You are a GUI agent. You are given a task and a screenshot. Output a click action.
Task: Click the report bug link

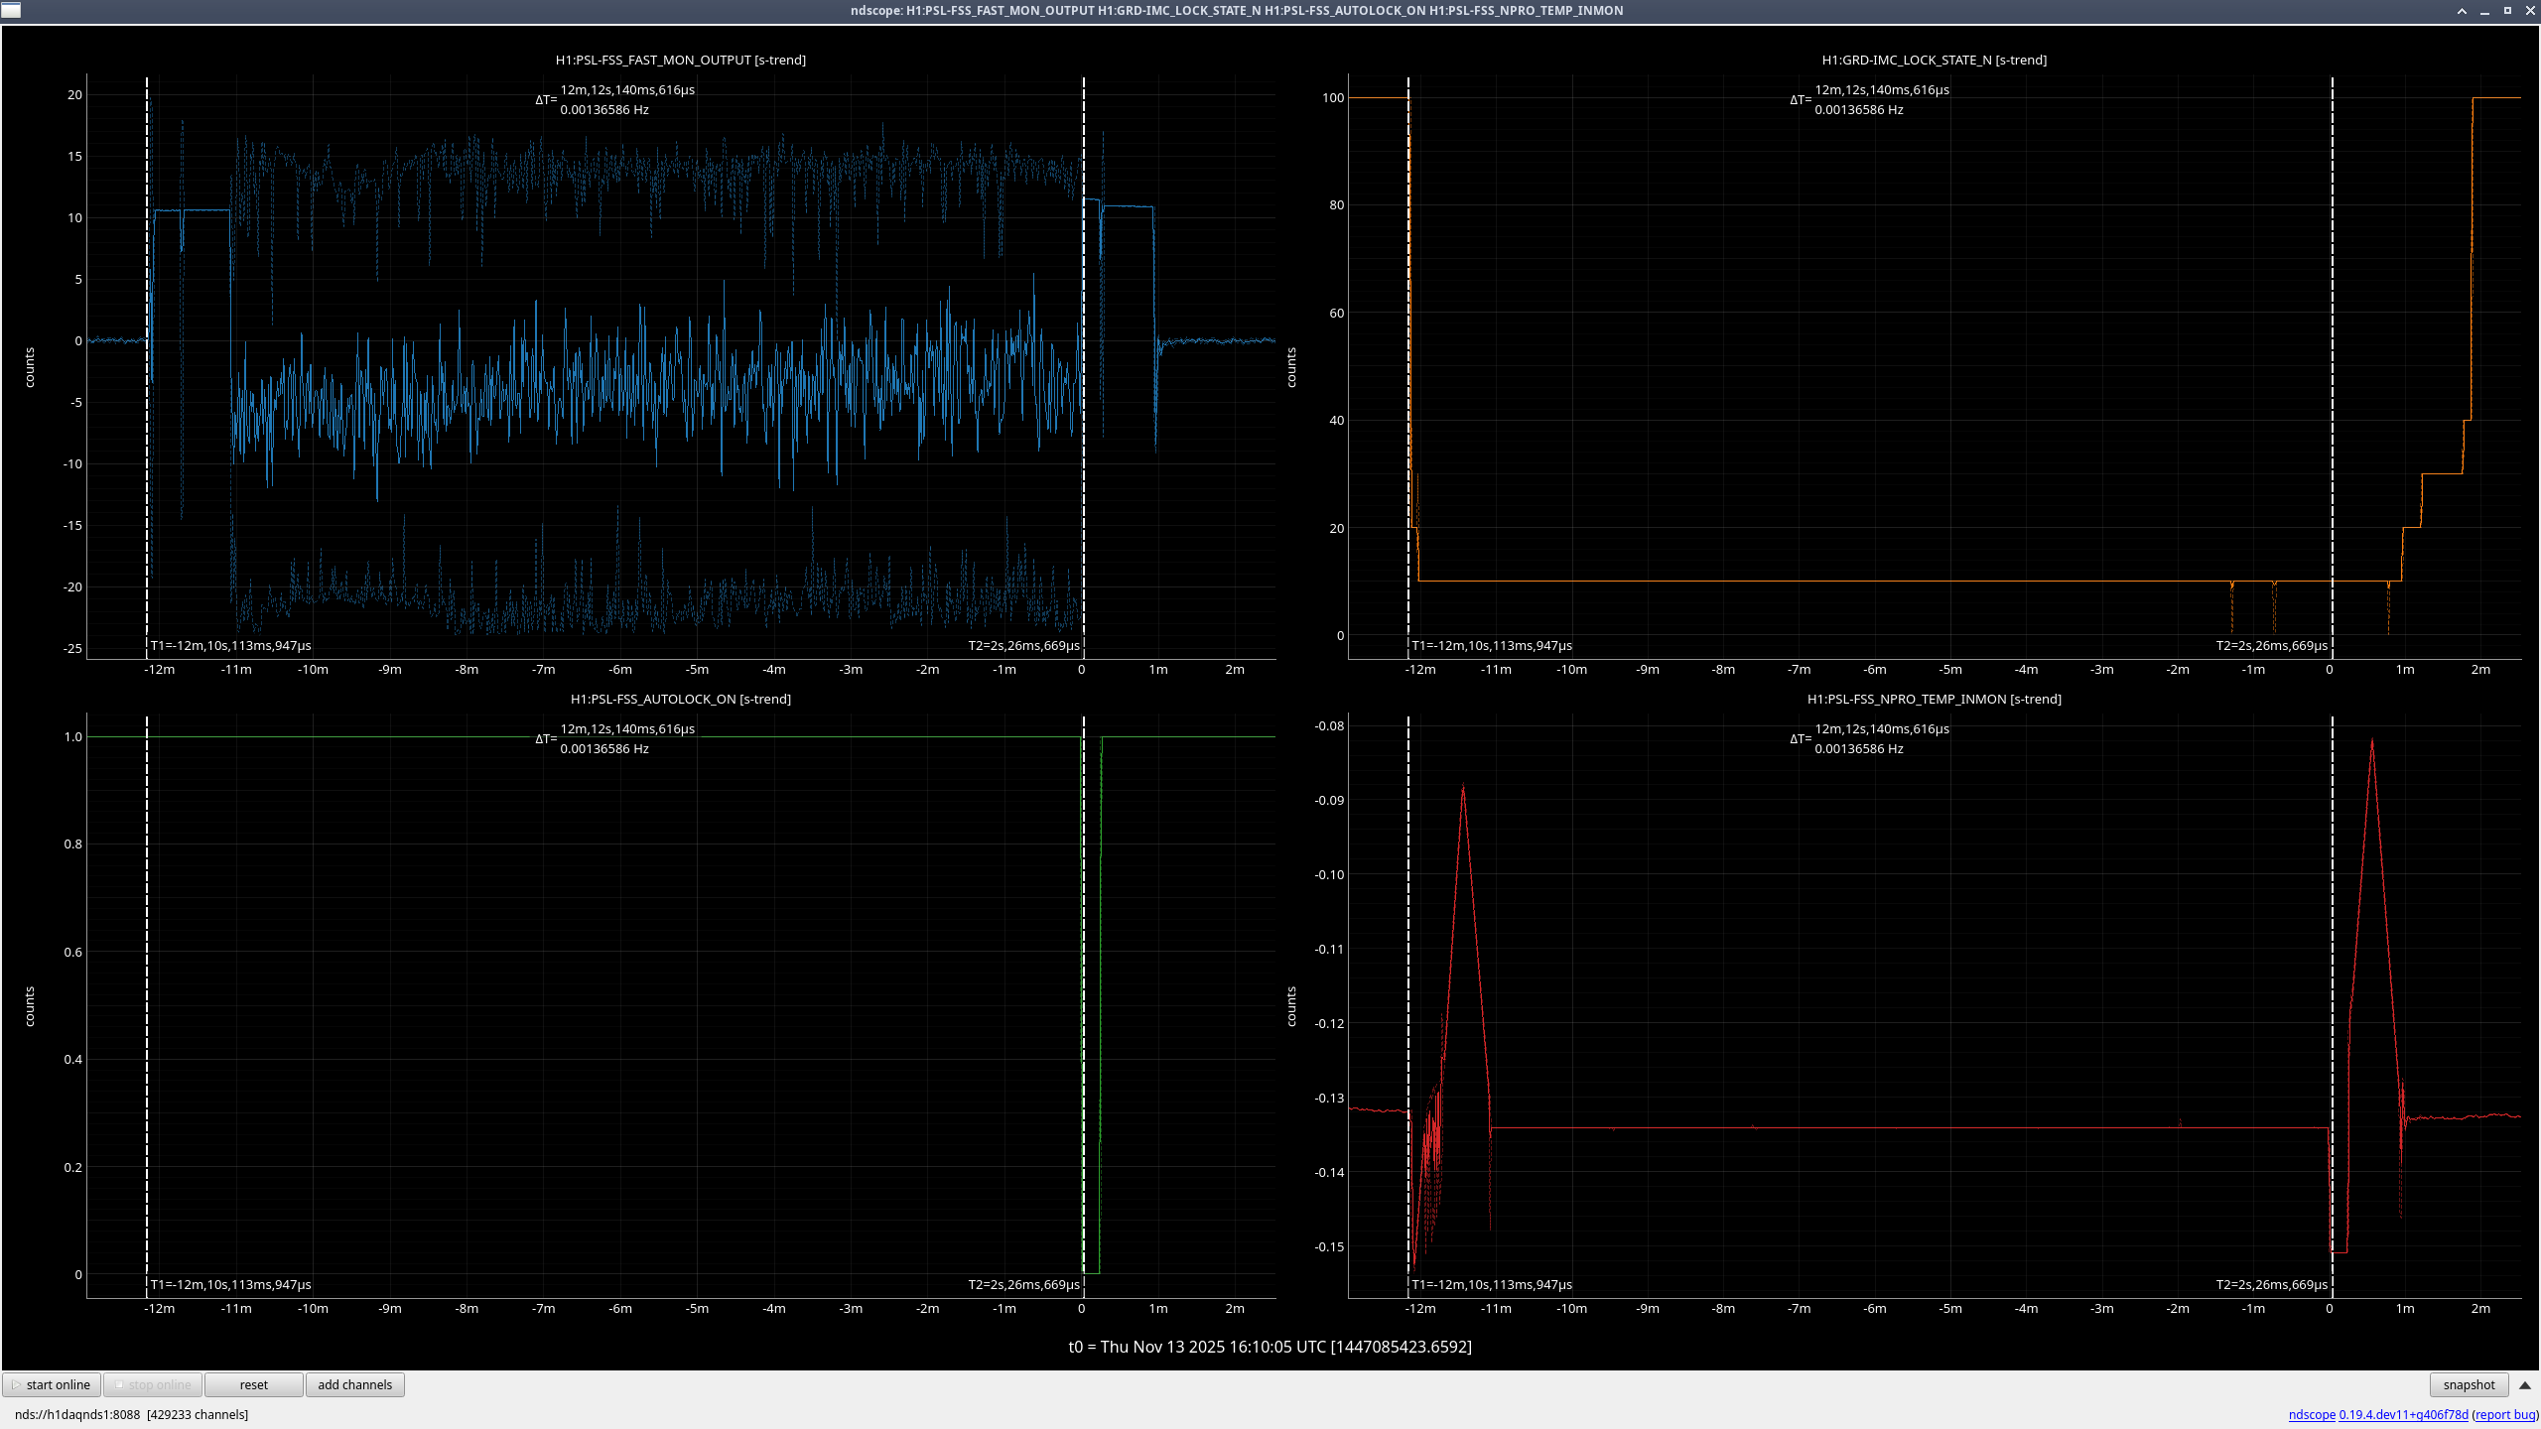coord(2505,1414)
